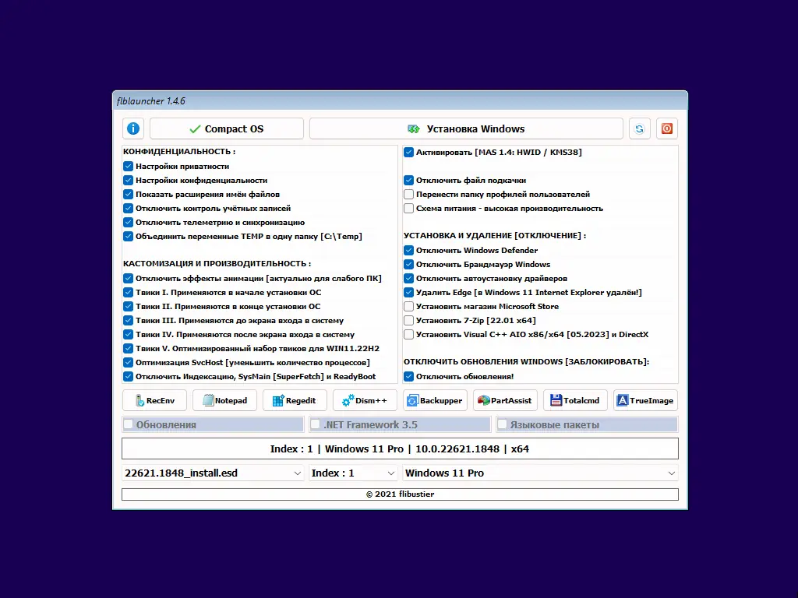Click the blue info icon button
The width and height of the screenshot is (798, 598).
pos(133,128)
